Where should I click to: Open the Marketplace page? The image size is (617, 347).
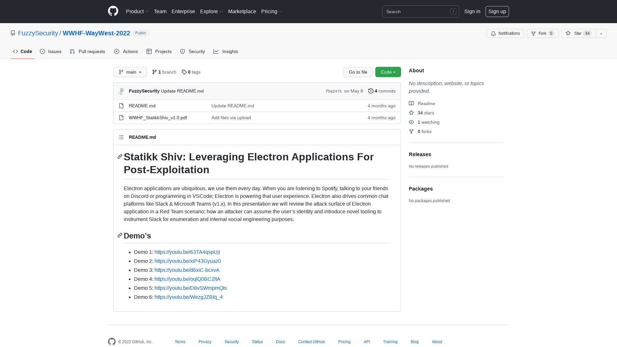coord(242,11)
